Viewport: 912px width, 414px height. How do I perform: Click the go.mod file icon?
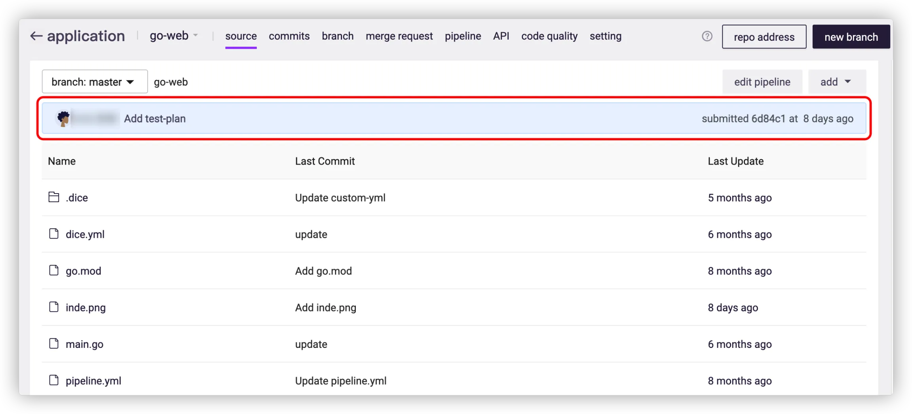[54, 270]
